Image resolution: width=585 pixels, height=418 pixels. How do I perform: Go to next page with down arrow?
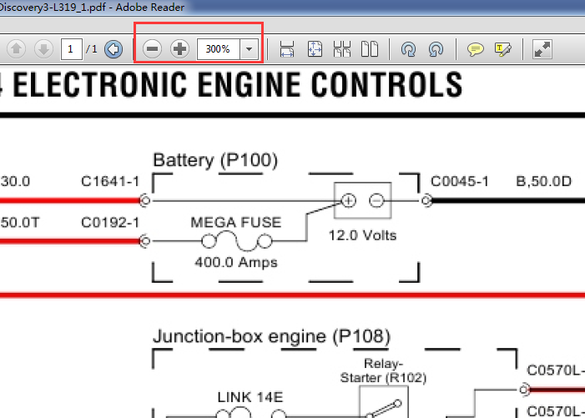43,49
